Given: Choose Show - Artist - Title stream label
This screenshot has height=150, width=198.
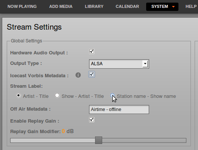Looking at the screenshot, I should pos(57,95).
